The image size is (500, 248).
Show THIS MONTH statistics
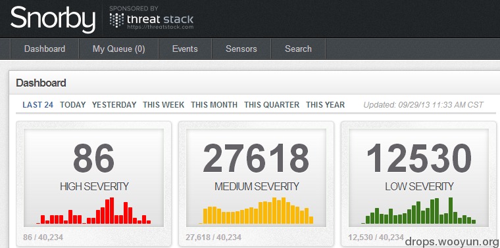tap(214, 104)
